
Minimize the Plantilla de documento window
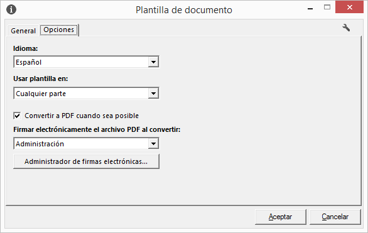point(310,9)
